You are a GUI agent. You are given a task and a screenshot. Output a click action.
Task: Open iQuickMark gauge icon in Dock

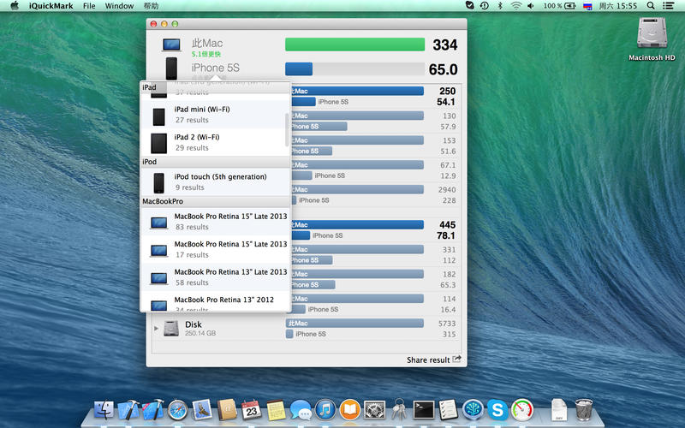[x=522, y=410]
